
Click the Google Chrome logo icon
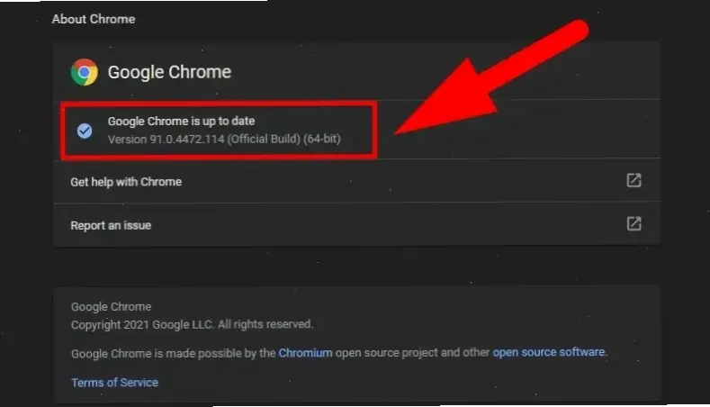point(85,72)
